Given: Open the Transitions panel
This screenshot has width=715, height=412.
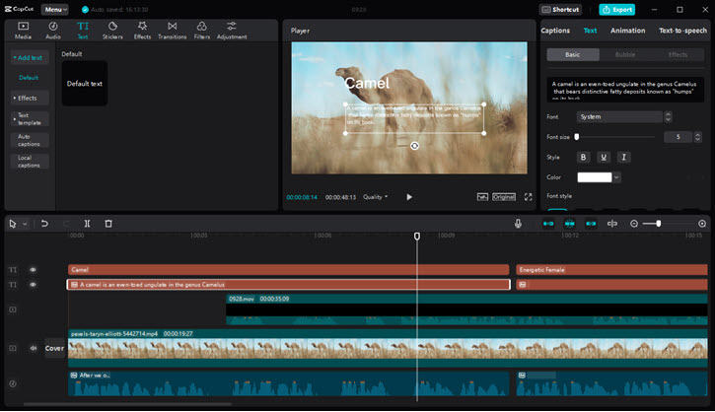Looking at the screenshot, I should (172, 31).
